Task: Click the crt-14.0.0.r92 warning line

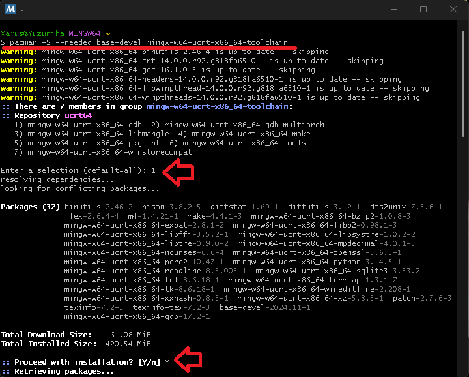Action: click(x=192, y=61)
